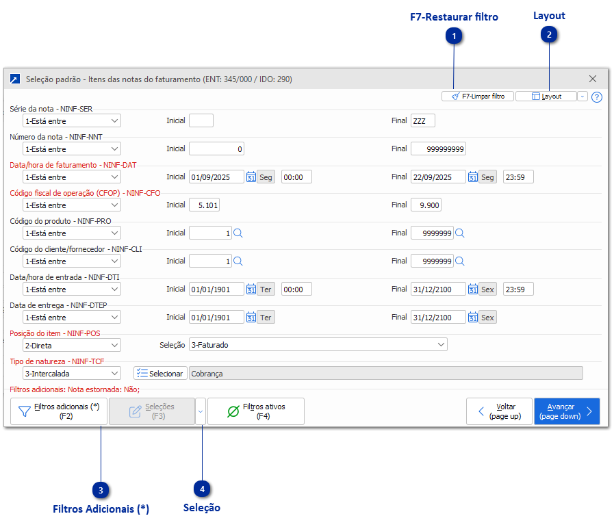
Task: Open Data de entrega condition dropdown
Action: click(x=72, y=317)
